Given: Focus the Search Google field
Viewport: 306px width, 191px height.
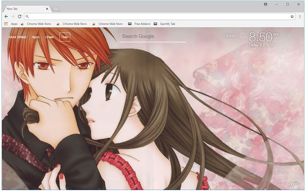Looking at the screenshot, I should (x=153, y=36).
